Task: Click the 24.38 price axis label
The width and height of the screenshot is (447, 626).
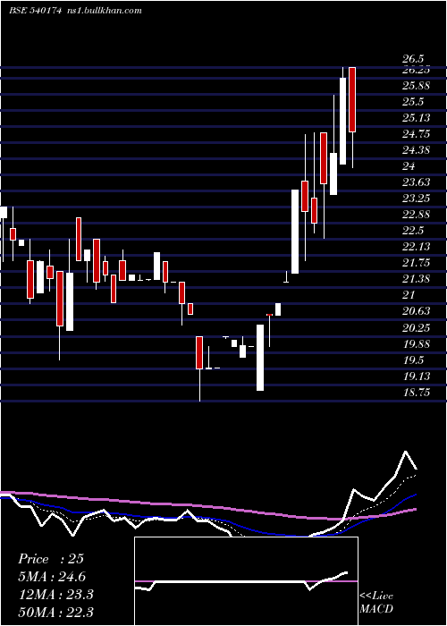Action: [x=416, y=150]
